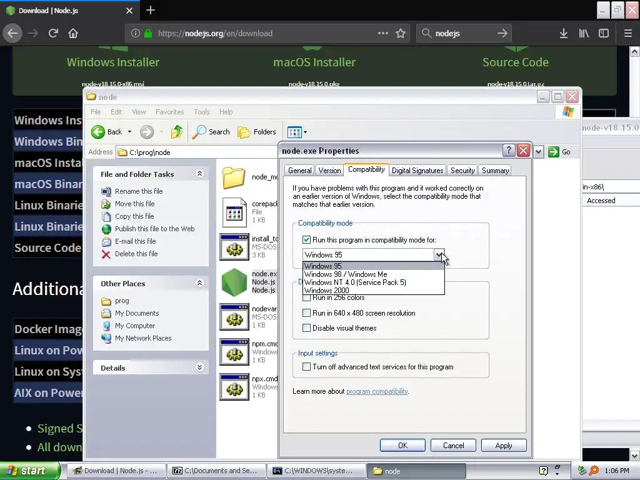Switch to the General tab
640x480 pixels.
tap(299, 171)
